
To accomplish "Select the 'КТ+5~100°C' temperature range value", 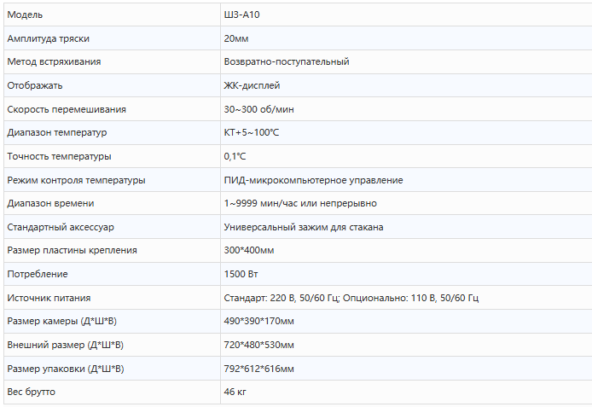I will (251, 132).
